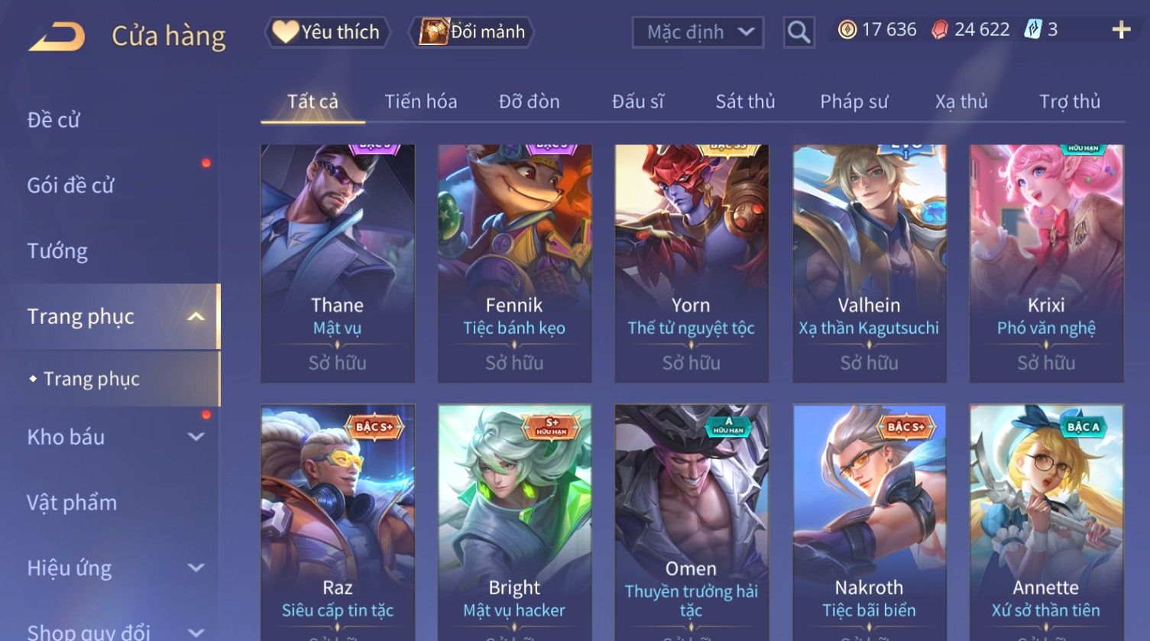Image resolution: width=1150 pixels, height=641 pixels.
Task: Open Yêu thích heart favorites
Action: [x=327, y=32]
